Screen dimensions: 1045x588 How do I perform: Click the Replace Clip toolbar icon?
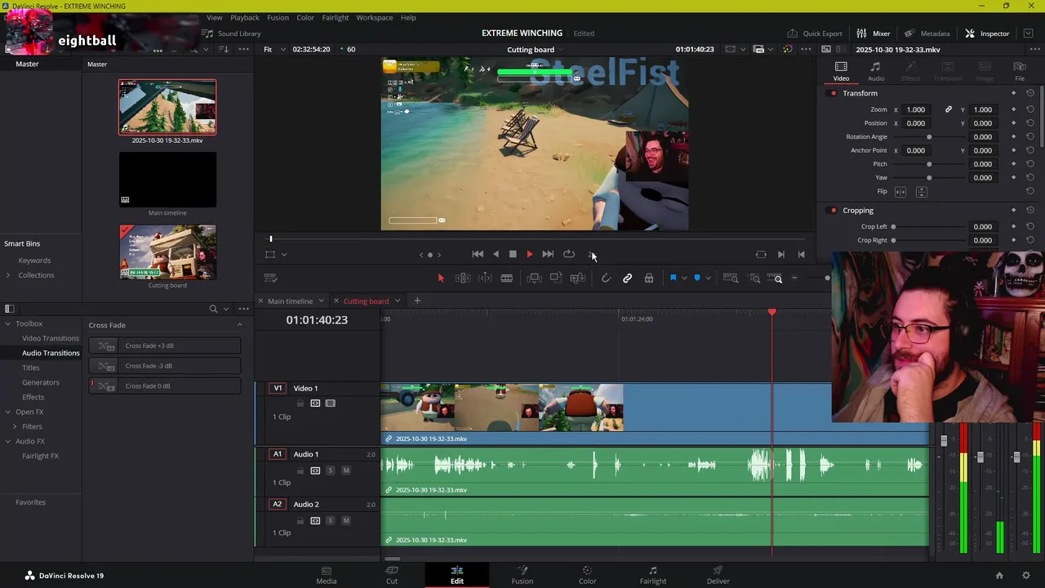pyautogui.click(x=578, y=278)
